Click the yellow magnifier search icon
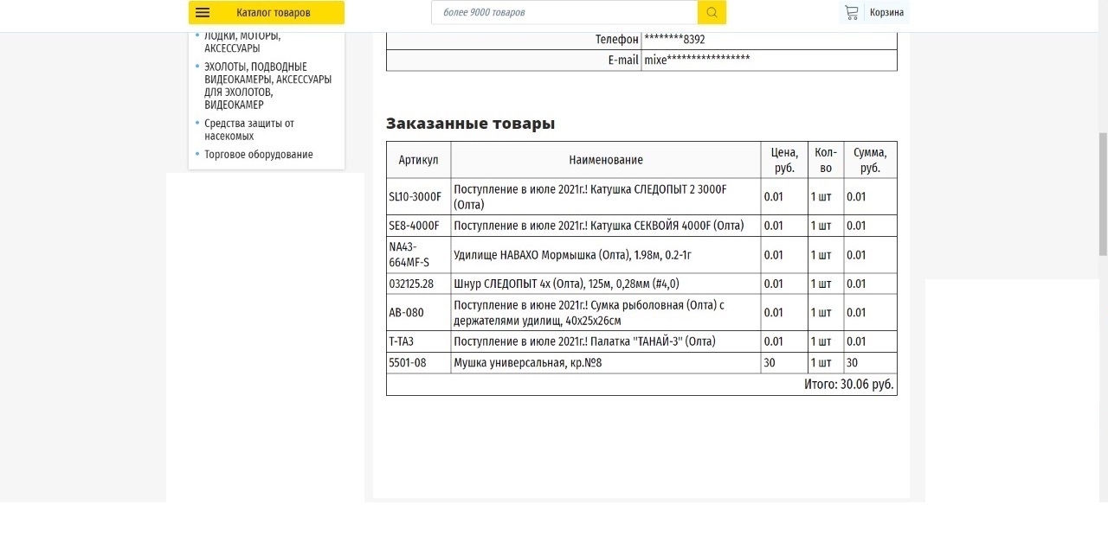Screen dimensions: 1108x555 [x=712, y=12]
